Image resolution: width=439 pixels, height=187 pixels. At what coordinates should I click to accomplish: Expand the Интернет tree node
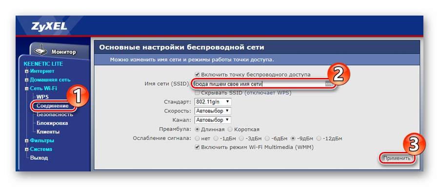tap(27, 71)
